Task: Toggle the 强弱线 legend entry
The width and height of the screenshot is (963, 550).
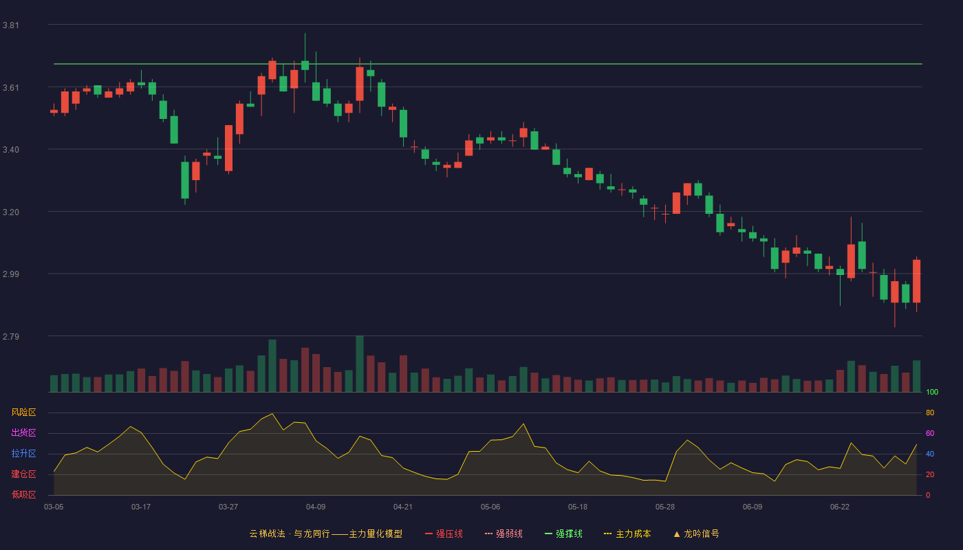Action: 504,533
